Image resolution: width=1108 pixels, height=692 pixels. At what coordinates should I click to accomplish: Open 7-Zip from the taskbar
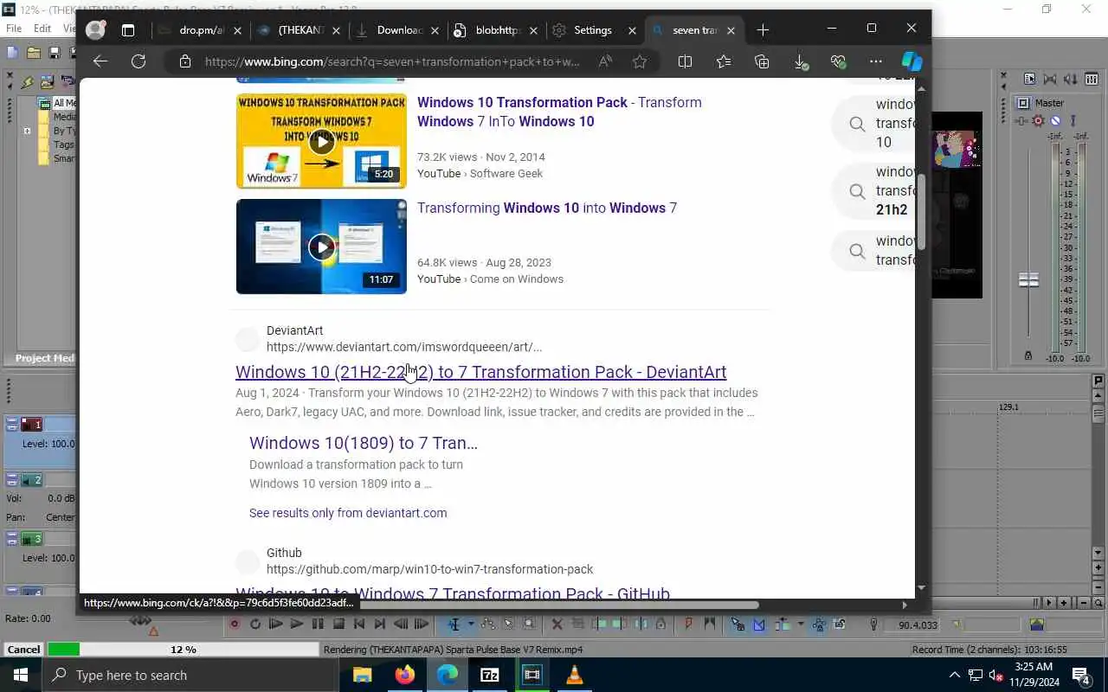click(x=489, y=676)
